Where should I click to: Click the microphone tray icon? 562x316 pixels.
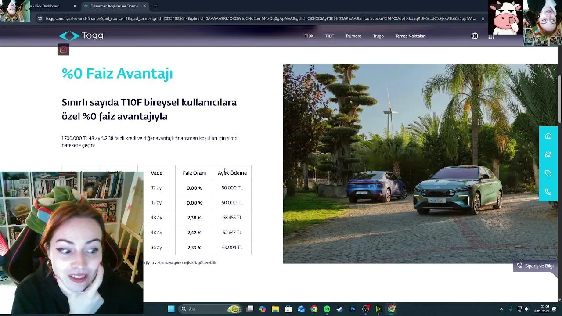(511, 309)
